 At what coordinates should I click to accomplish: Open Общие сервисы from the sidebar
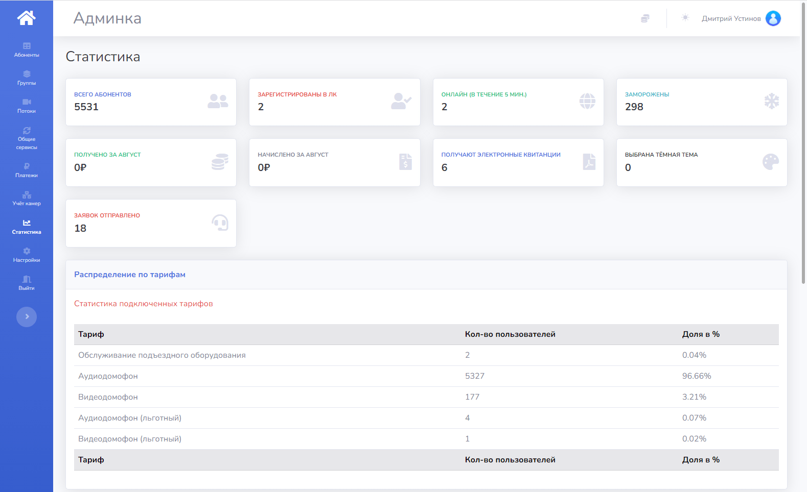(x=27, y=138)
